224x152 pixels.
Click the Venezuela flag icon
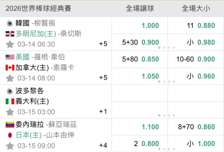click(x=10, y=125)
